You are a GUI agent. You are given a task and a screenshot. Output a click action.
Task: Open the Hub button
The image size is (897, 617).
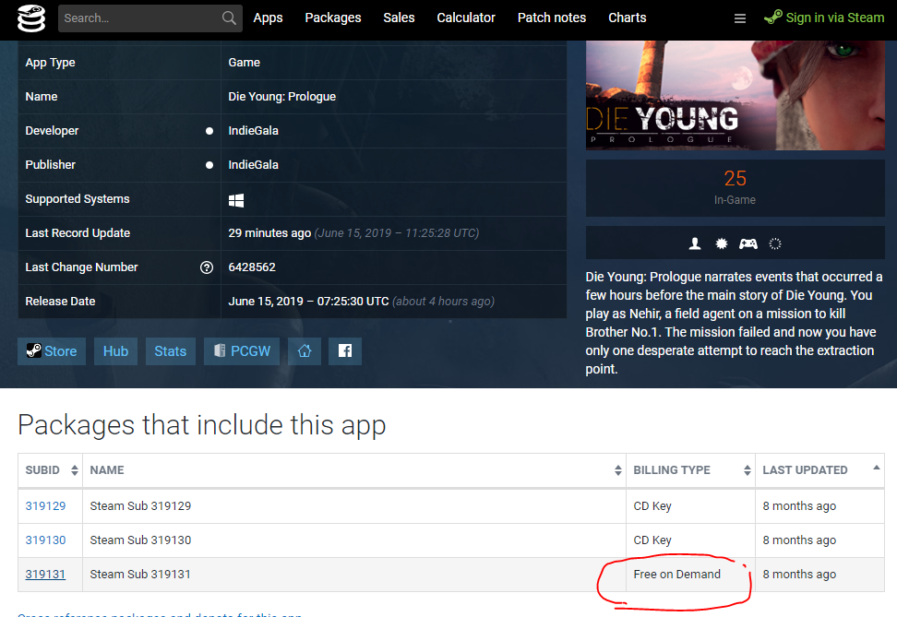(x=115, y=351)
